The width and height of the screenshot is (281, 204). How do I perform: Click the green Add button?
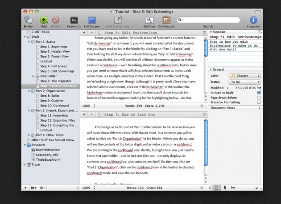click(44, 20)
